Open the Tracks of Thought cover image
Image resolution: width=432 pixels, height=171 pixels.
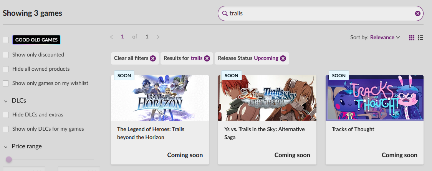pyautogui.click(x=374, y=98)
